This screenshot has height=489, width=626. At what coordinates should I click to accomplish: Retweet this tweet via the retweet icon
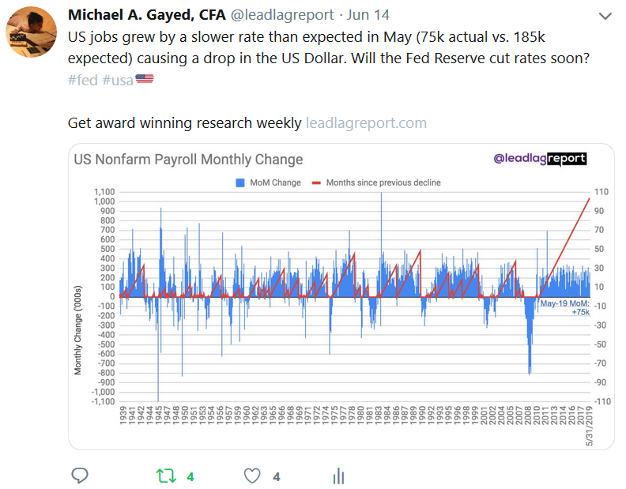coord(165,476)
